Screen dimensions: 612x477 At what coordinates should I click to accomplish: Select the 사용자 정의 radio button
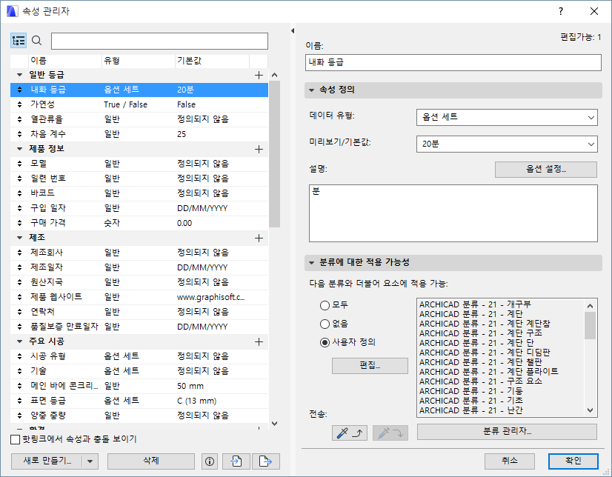(x=325, y=342)
